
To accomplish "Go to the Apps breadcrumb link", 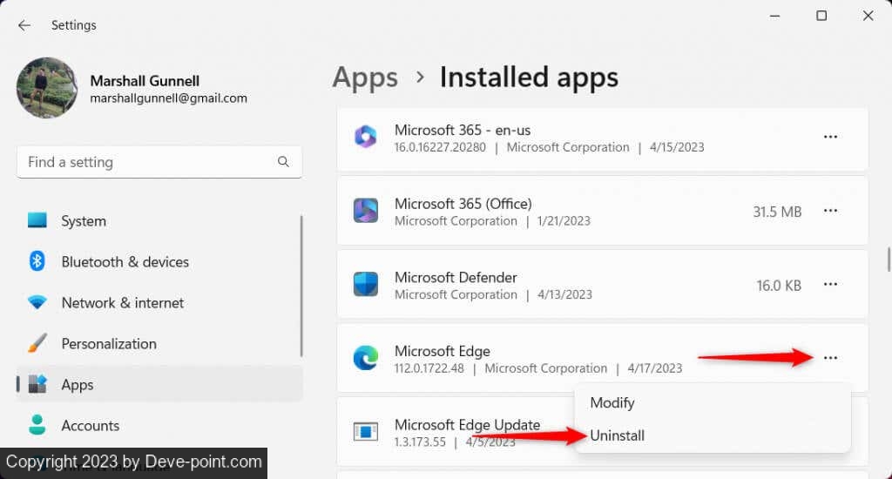I will (365, 78).
